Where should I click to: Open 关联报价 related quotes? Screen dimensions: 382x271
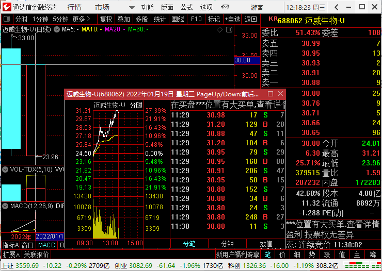point(36,255)
